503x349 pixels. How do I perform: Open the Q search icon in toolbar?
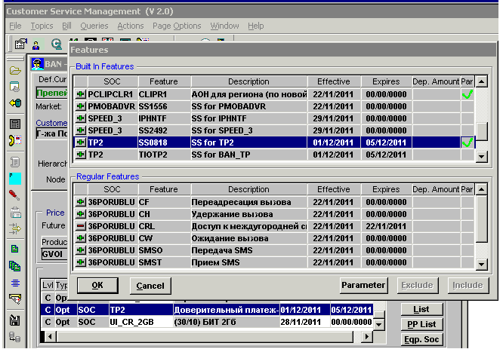(57, 44)
